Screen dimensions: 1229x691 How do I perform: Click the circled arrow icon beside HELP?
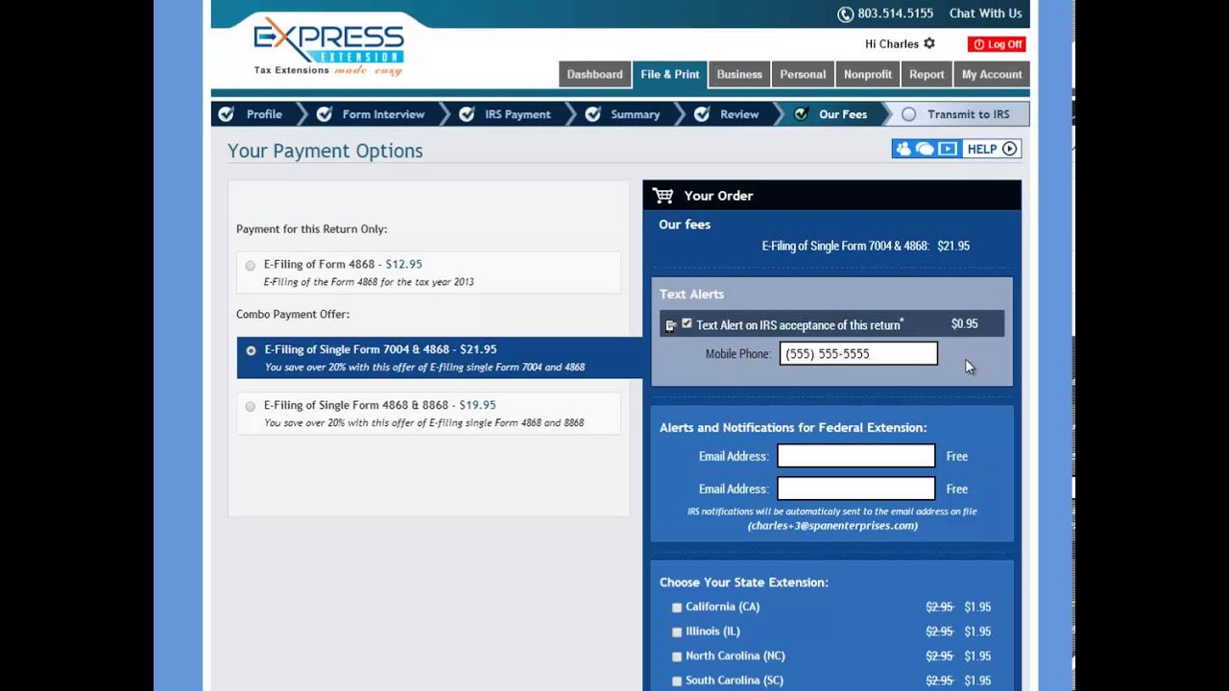coord(1009,149)
